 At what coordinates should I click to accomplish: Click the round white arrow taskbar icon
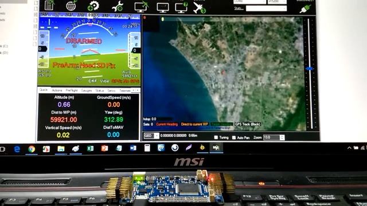pos(175,148)
